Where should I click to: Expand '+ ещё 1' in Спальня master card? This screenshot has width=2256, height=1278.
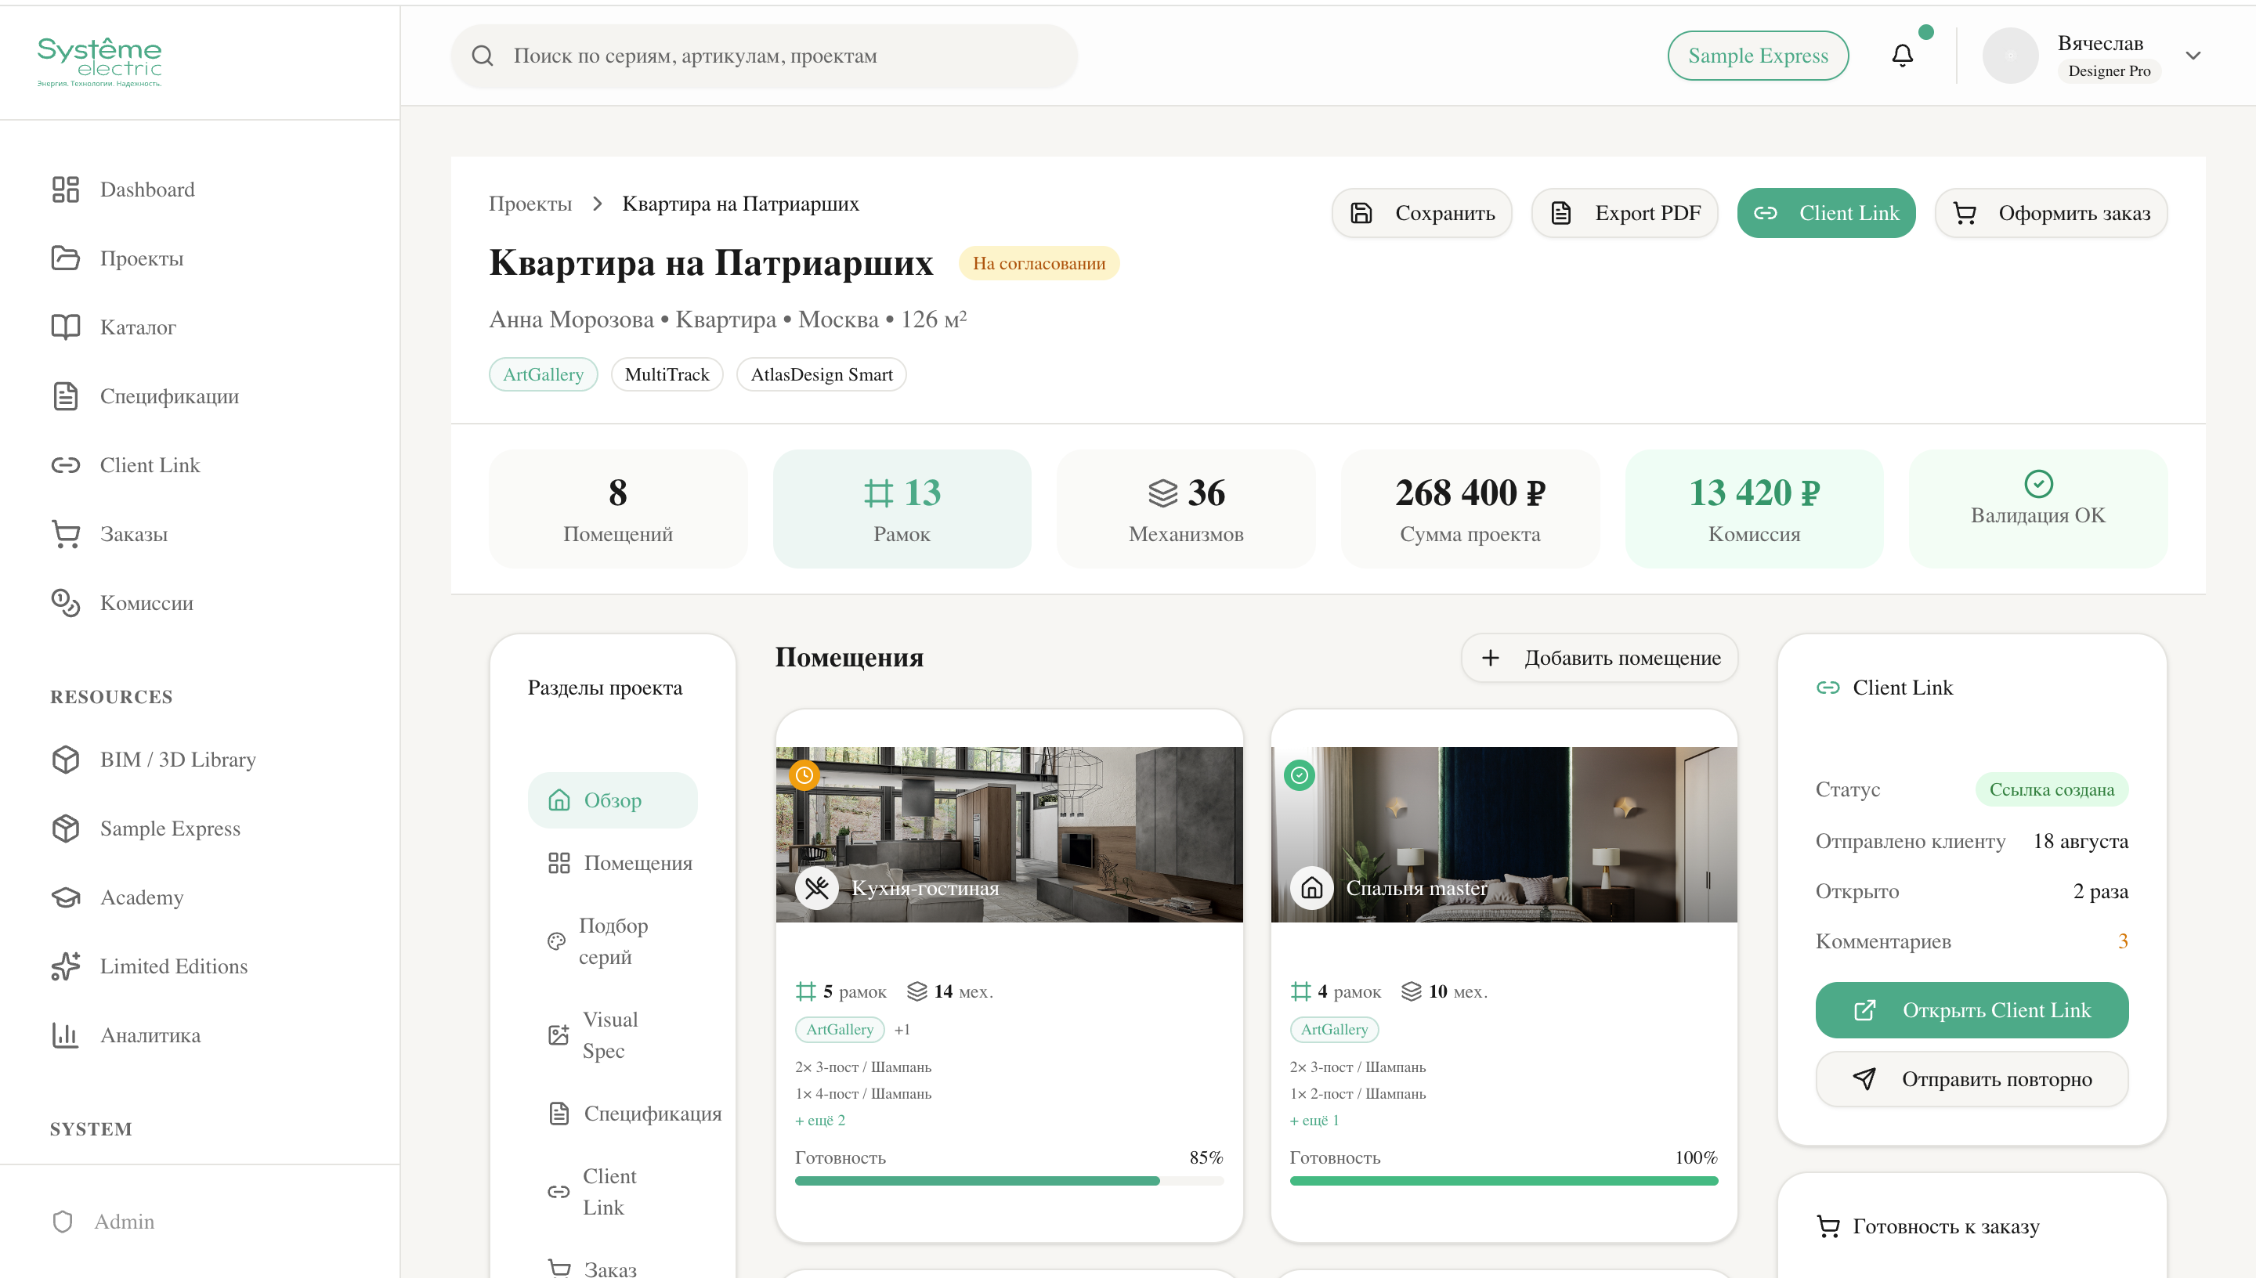tap(1314, 1121)
